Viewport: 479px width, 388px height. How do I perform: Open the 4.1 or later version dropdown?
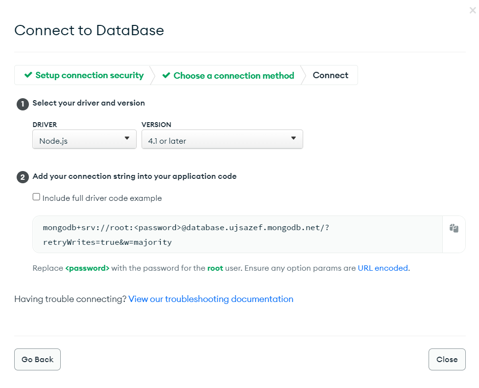tap(222, 140)
